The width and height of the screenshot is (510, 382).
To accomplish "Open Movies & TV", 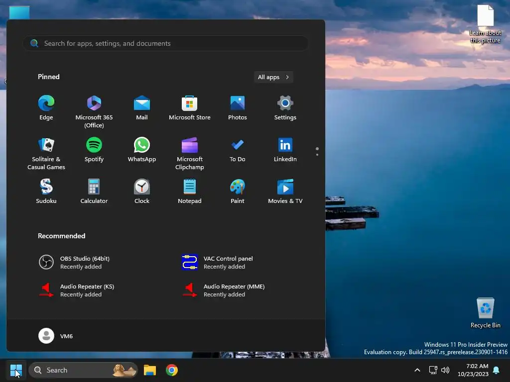I will tap(285, 191).
